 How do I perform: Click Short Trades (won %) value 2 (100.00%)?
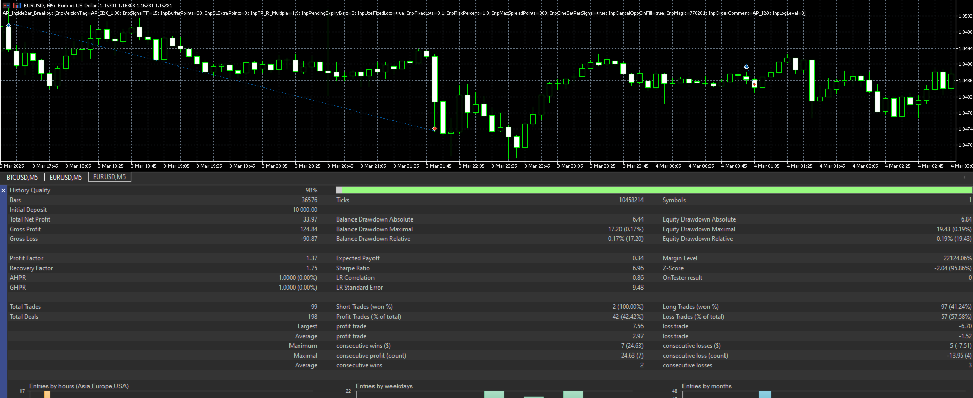tap(628, 307)
